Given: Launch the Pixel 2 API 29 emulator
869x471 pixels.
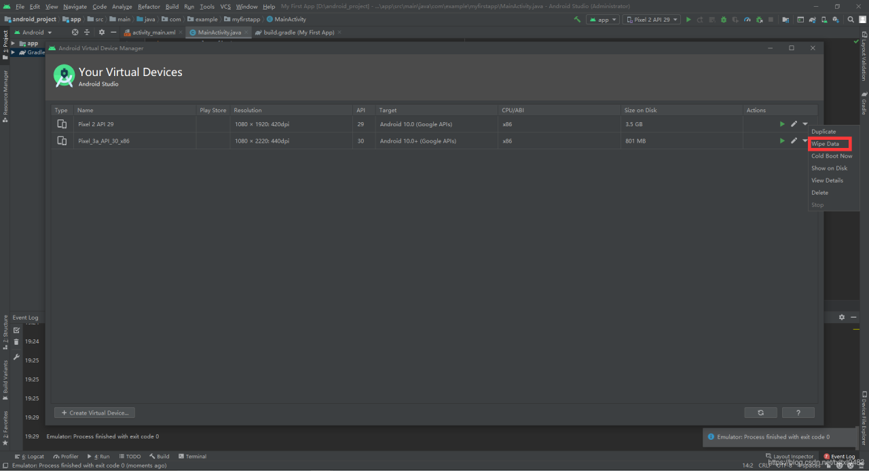Looking at the screenshot, I should [x=782, y=124].
